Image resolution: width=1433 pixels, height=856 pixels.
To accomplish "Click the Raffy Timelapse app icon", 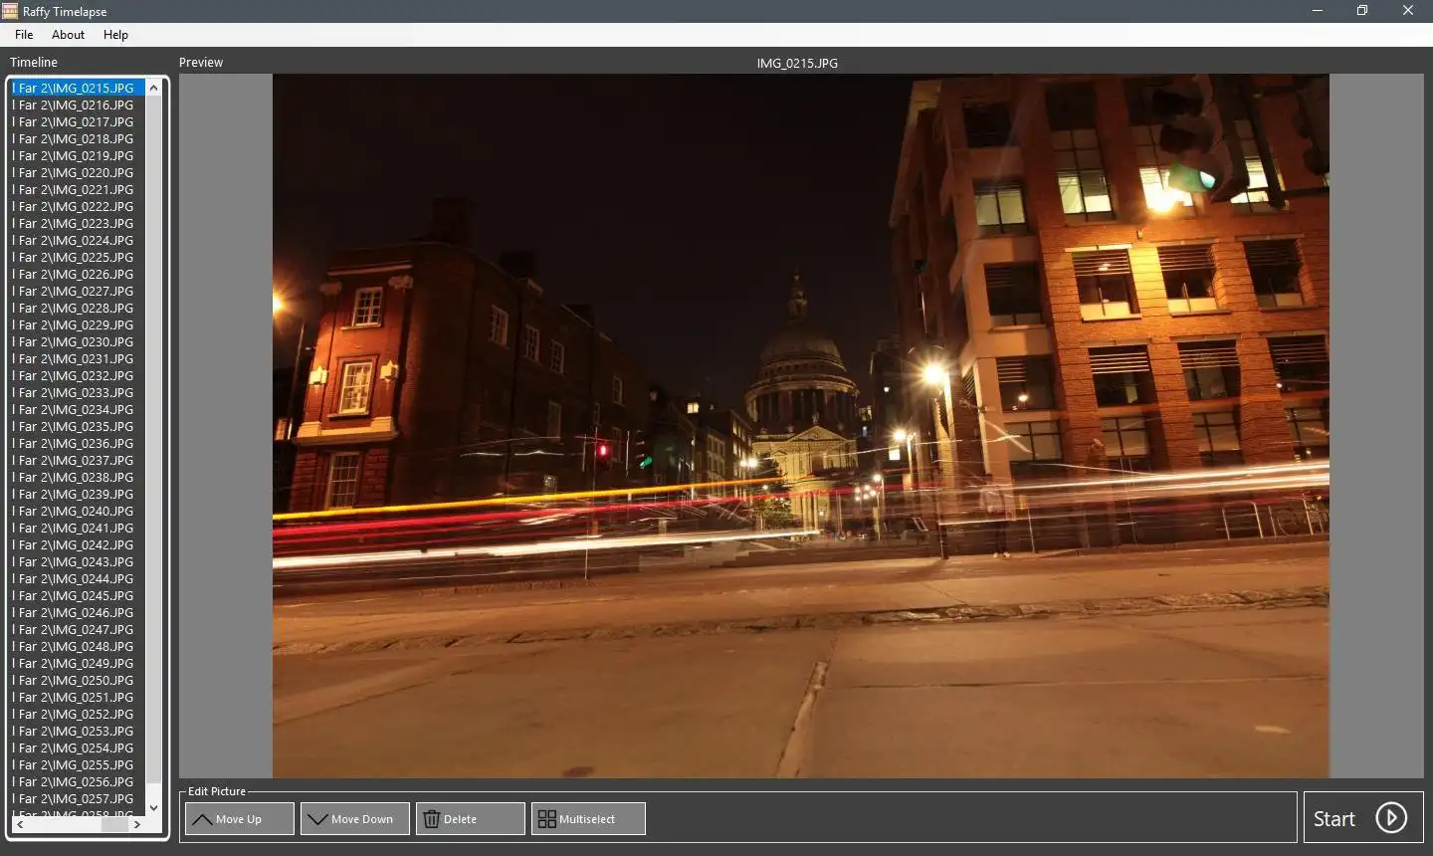I will (x=10, y=11).
